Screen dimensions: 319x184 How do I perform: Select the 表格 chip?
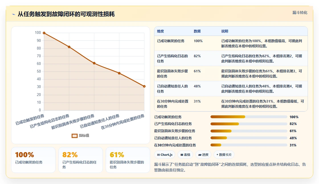185,155
